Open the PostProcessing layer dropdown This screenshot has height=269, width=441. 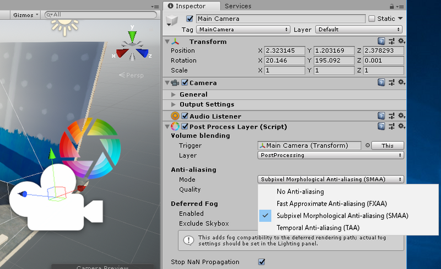pyautogui.click(x=331, y=155)
